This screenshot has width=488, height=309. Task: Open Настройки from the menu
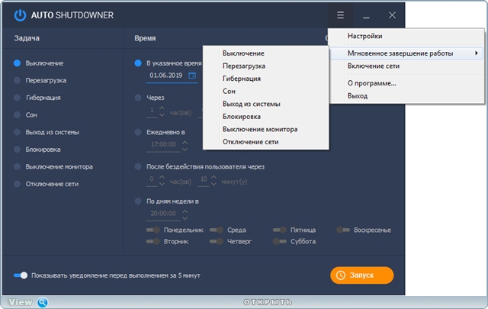pos(406,36)
